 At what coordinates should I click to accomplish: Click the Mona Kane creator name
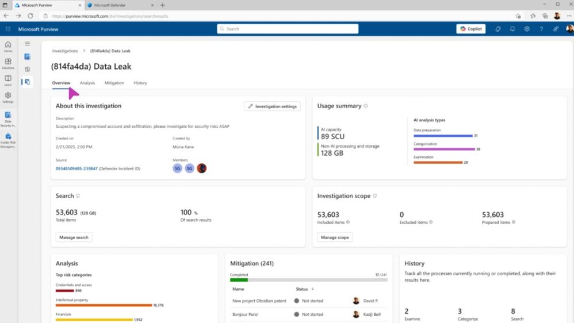pyautogui.click(x=183, y=147)
